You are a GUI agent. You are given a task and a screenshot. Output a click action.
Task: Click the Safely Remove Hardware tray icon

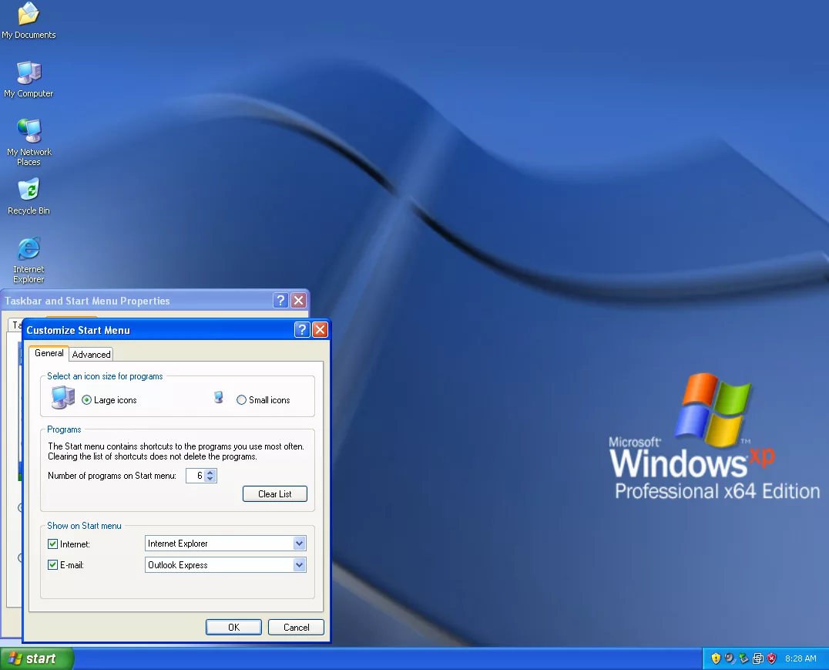(744, 658)
